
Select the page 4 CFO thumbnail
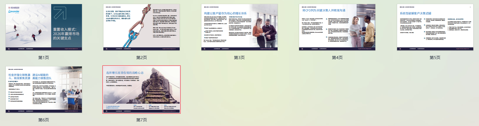point(337,27)
